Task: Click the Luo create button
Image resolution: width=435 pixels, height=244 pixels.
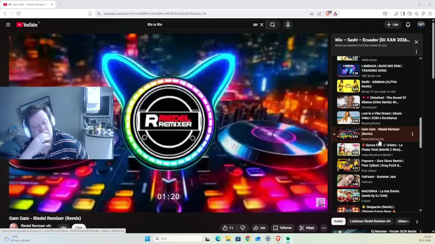Action: (392, 24)
